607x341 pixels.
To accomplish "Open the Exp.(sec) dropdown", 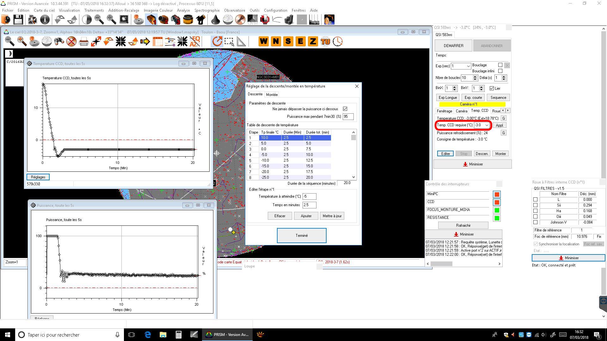I will pos(468,66).
